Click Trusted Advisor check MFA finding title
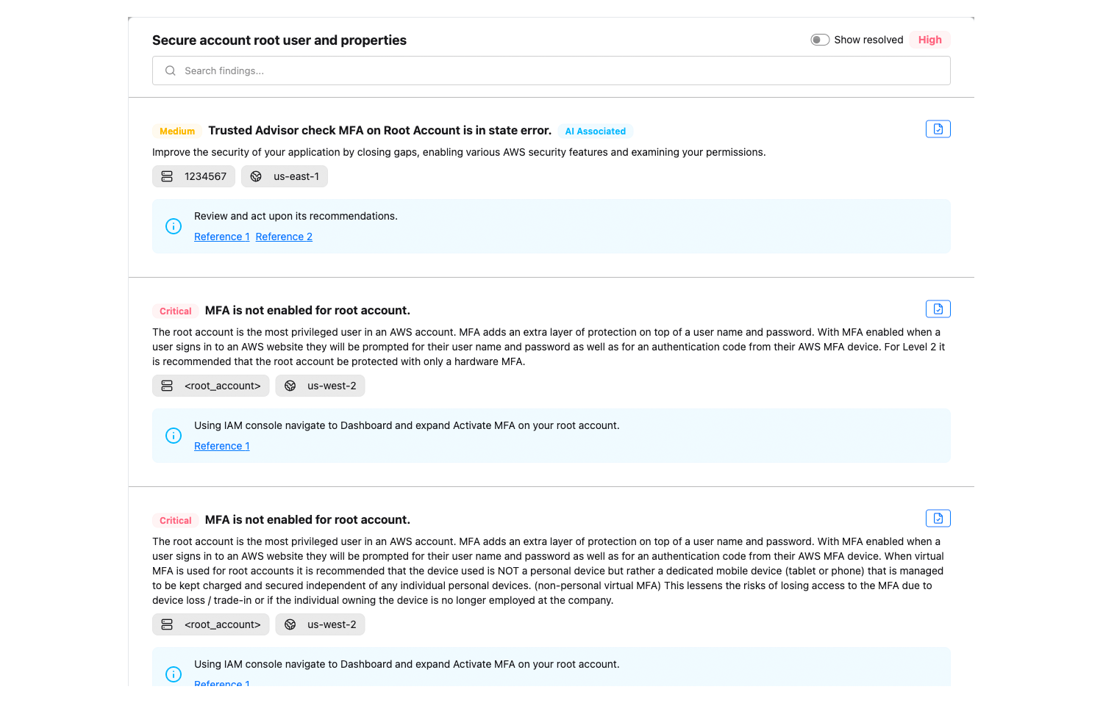This screenshot has height=703, width=1103. click(x=379, y=131)
